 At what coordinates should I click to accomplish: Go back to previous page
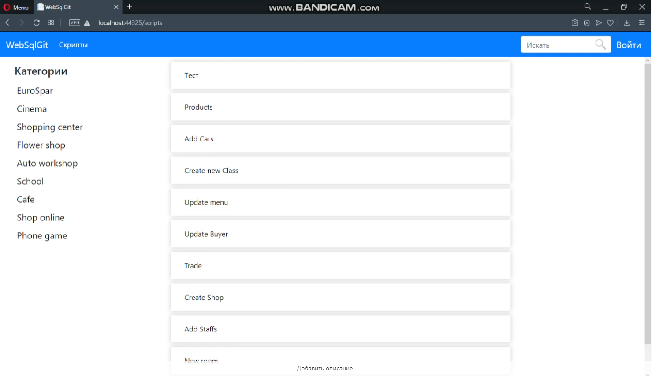pyautogui.click(x=7, y=22)
